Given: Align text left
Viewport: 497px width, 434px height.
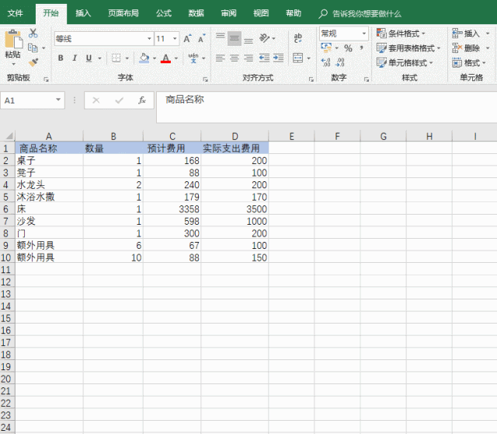Looking at the screenshot, I should point(221,58).
